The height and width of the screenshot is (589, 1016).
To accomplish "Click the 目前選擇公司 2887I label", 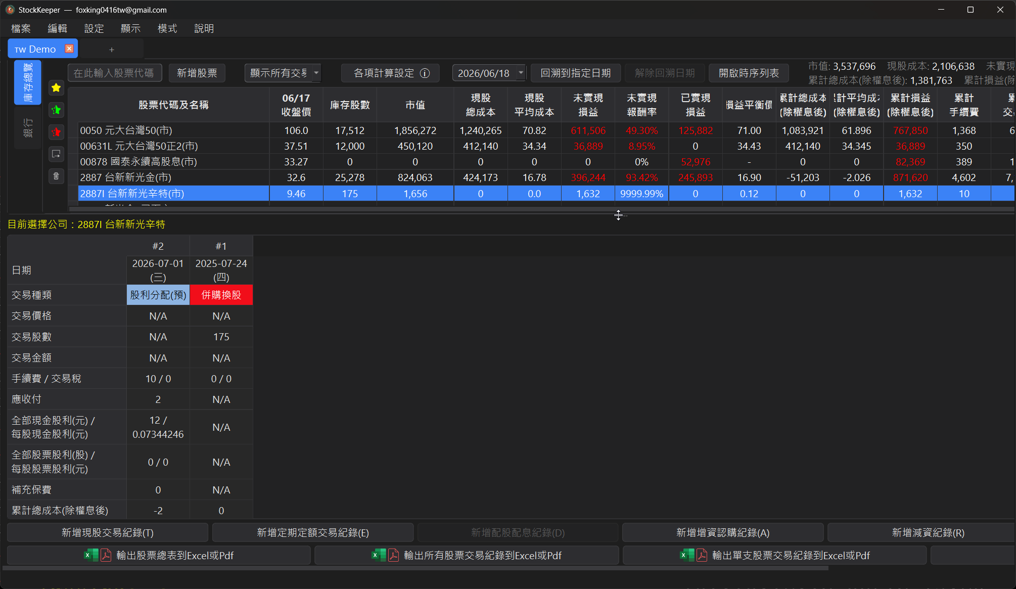I will 86,224.
